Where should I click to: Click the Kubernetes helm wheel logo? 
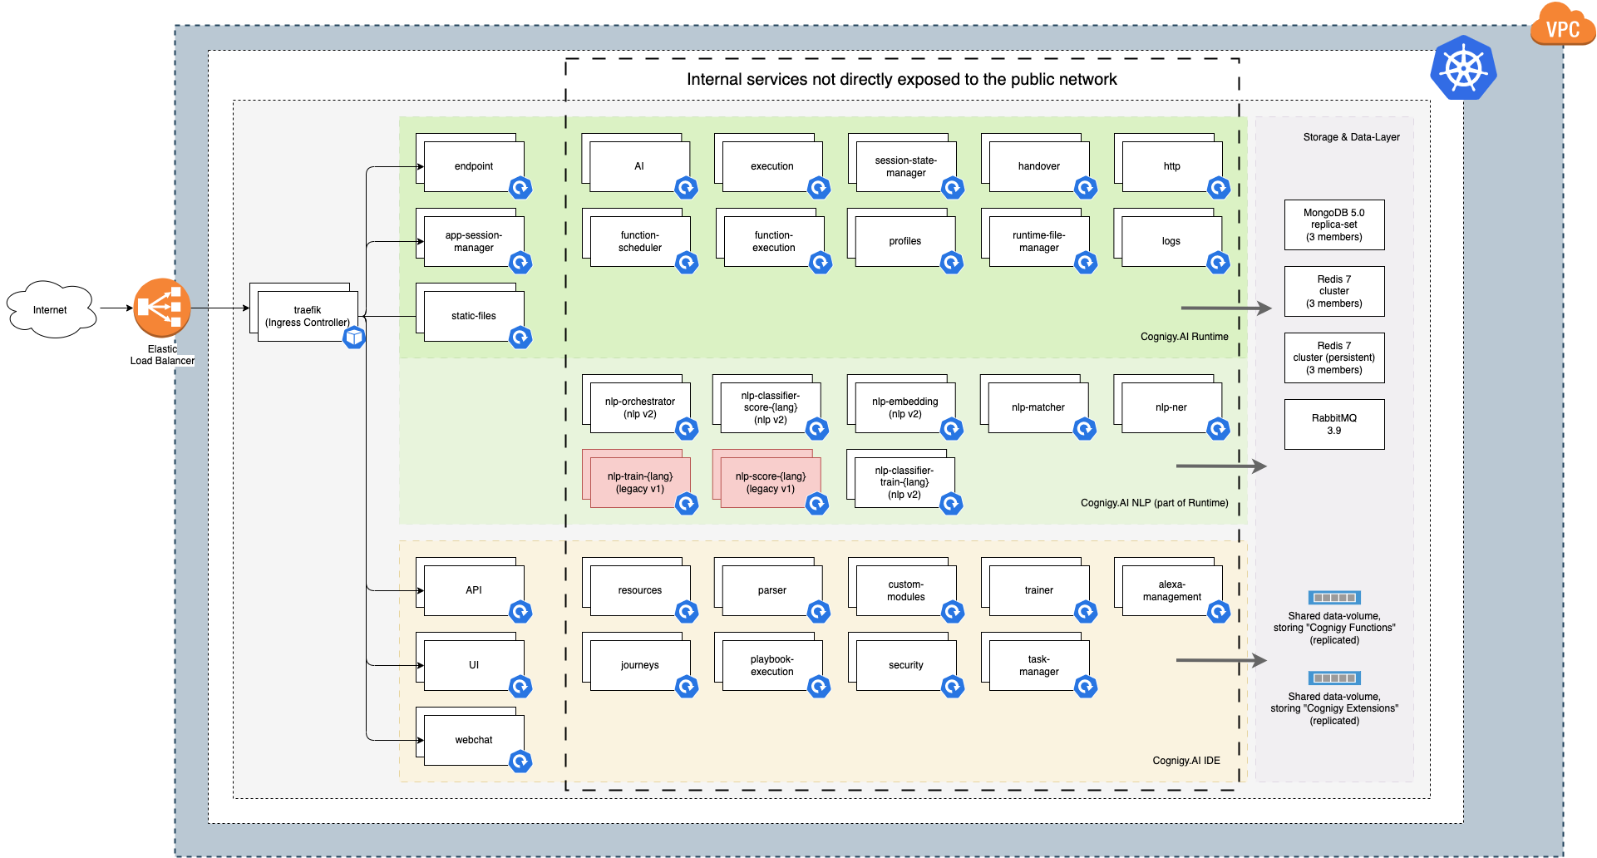(1463, 67)
